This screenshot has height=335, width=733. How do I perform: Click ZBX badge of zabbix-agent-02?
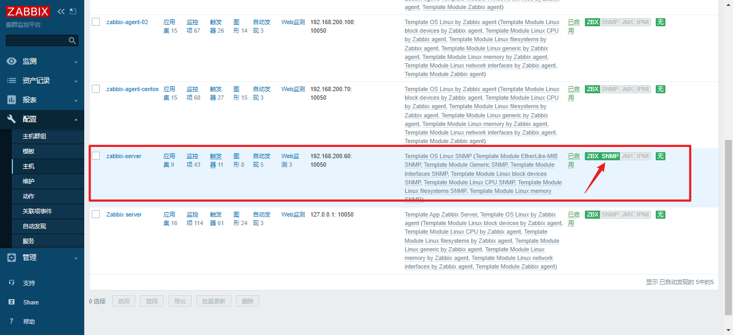592,22
